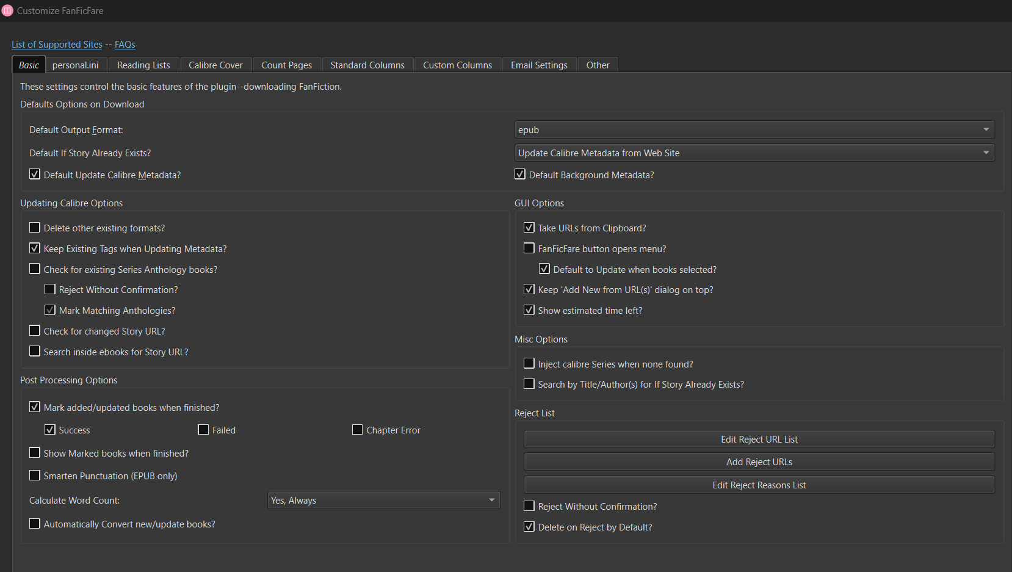Tick the Failed checkbox
This screenshot has height=572, width=1012.
click(204, 430)
